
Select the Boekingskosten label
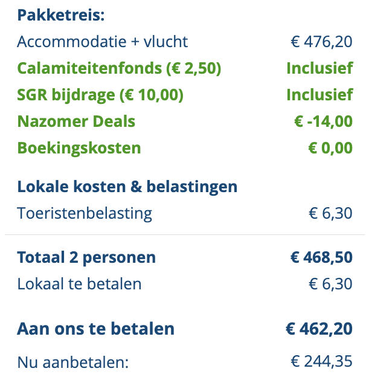pos(79,148)
